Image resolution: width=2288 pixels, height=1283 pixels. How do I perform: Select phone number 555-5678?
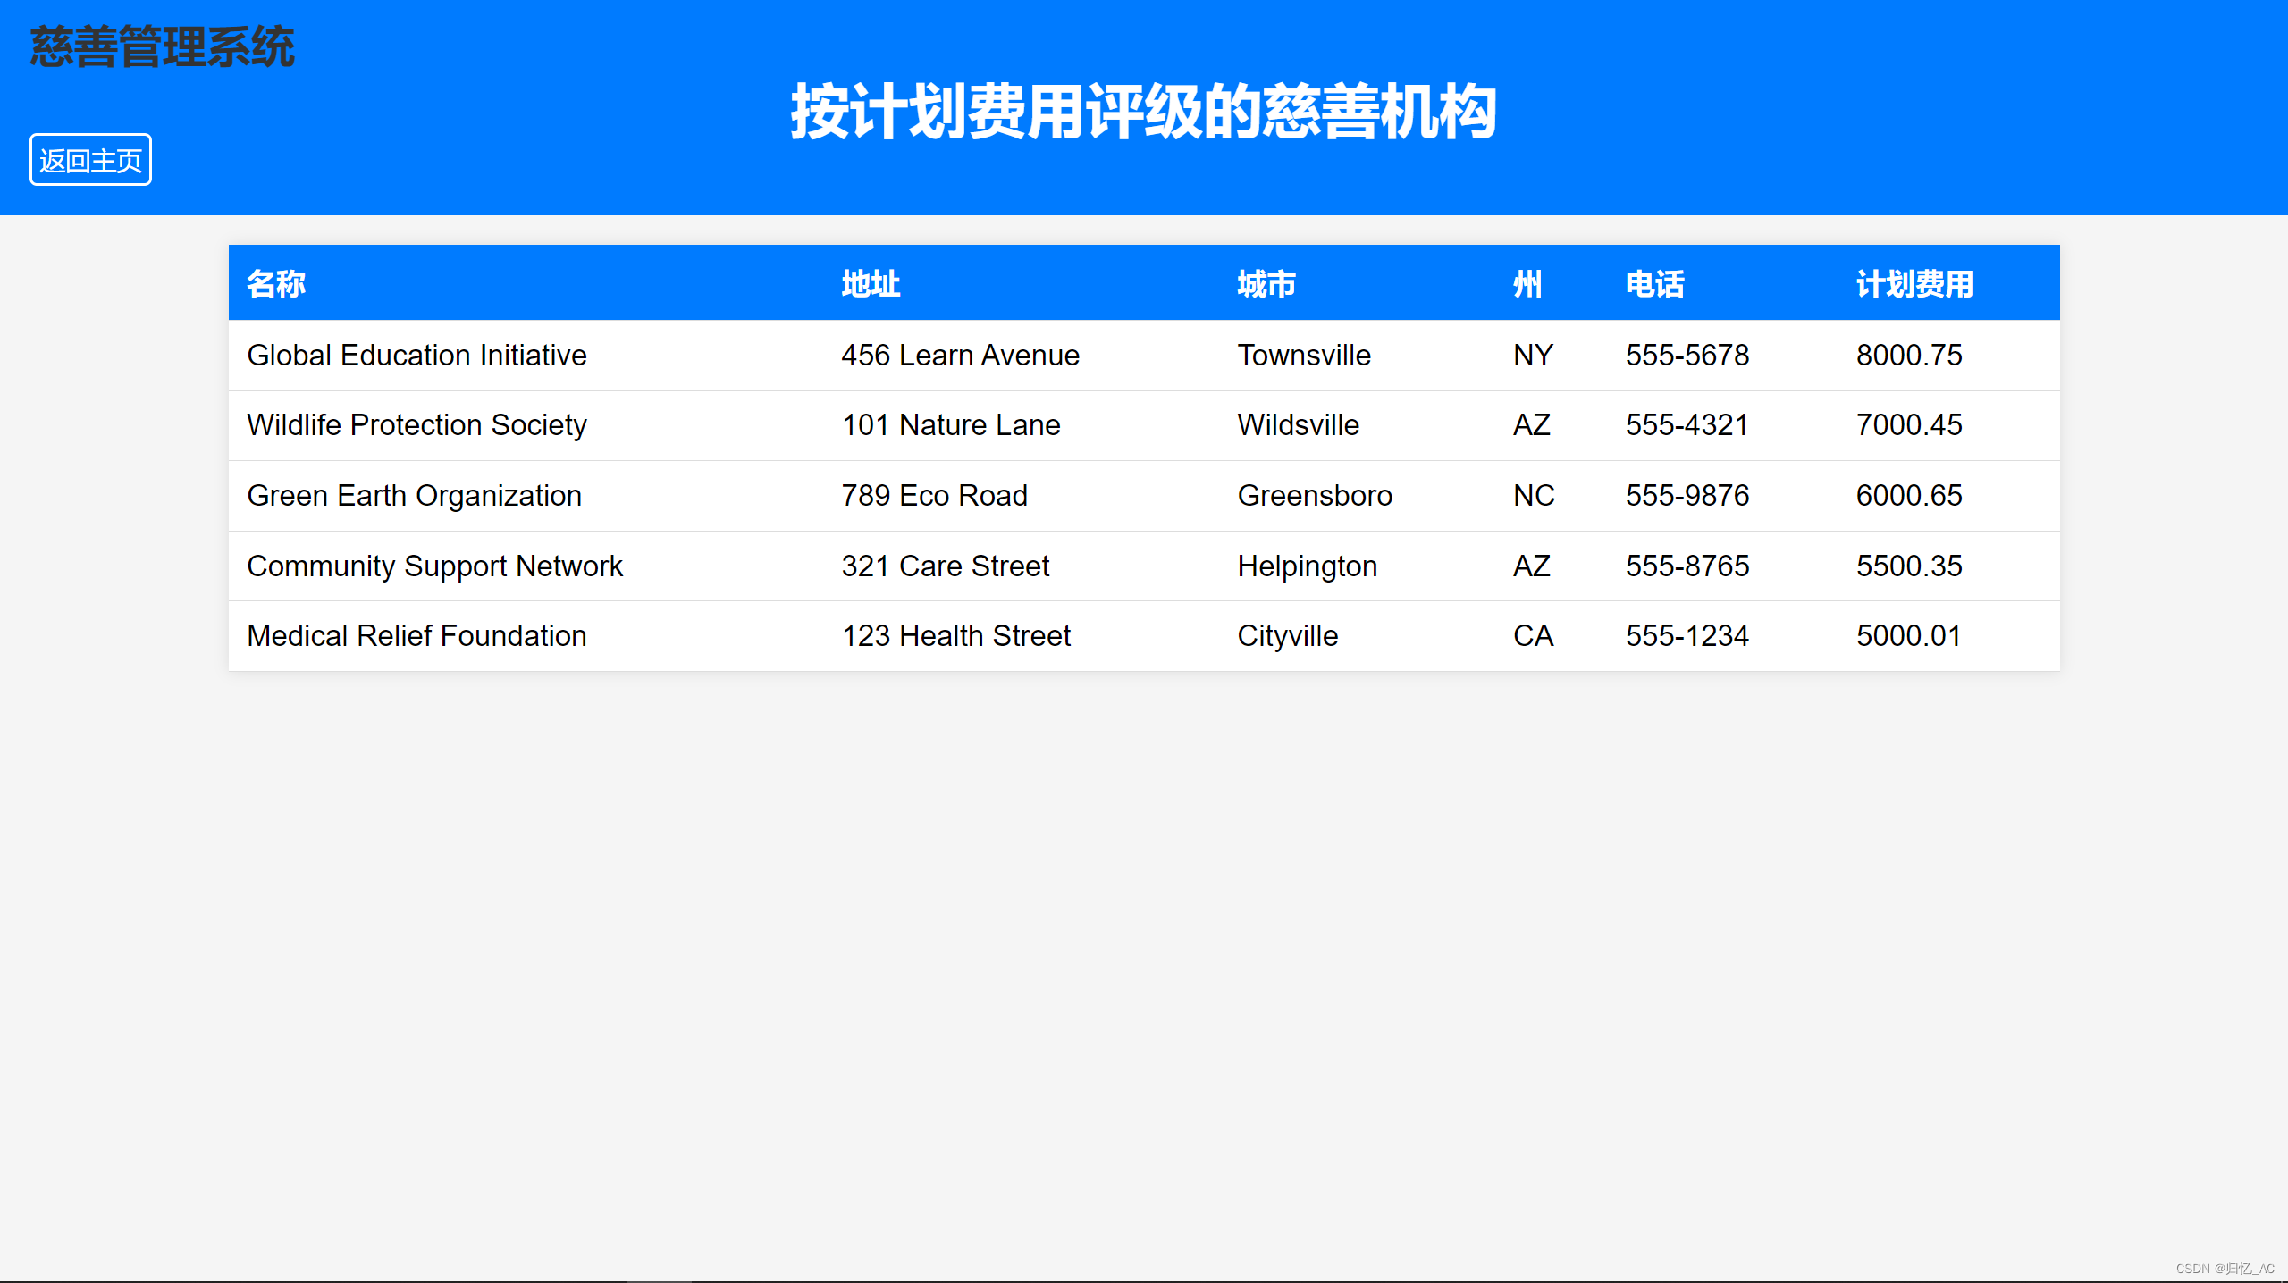tap(1687, 355)
